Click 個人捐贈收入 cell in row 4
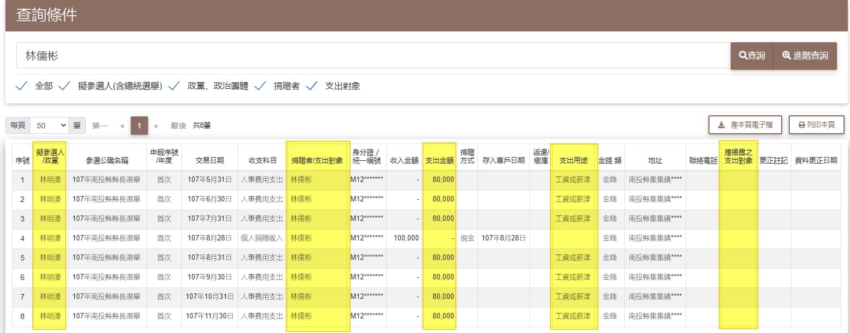This screenshot has height=333, width=850. [263, 238]
